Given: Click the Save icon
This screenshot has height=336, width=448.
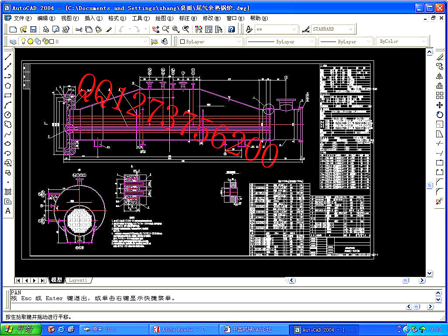Looking at the screenshot, I should [33, 29].
